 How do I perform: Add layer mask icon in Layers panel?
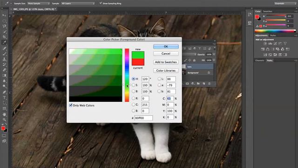click(x=187, y=84)
